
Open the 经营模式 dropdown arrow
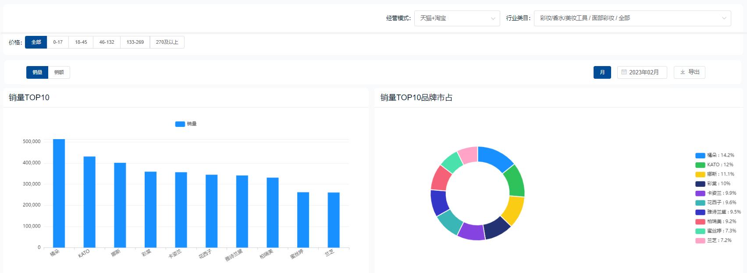[493, 18]
